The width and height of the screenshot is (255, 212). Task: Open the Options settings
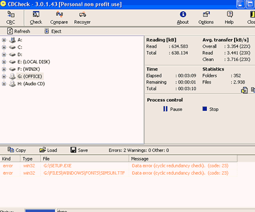[x=206, y=18]
